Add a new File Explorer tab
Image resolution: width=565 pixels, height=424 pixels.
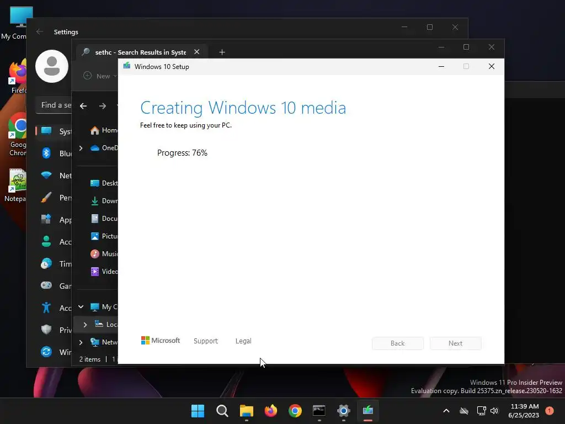[x=222, y=52]
